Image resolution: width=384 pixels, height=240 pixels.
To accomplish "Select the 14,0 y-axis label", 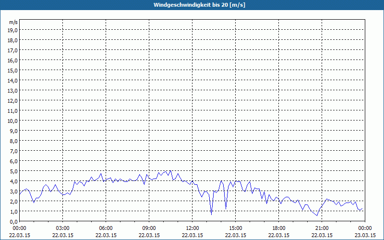I will [12, 81].
